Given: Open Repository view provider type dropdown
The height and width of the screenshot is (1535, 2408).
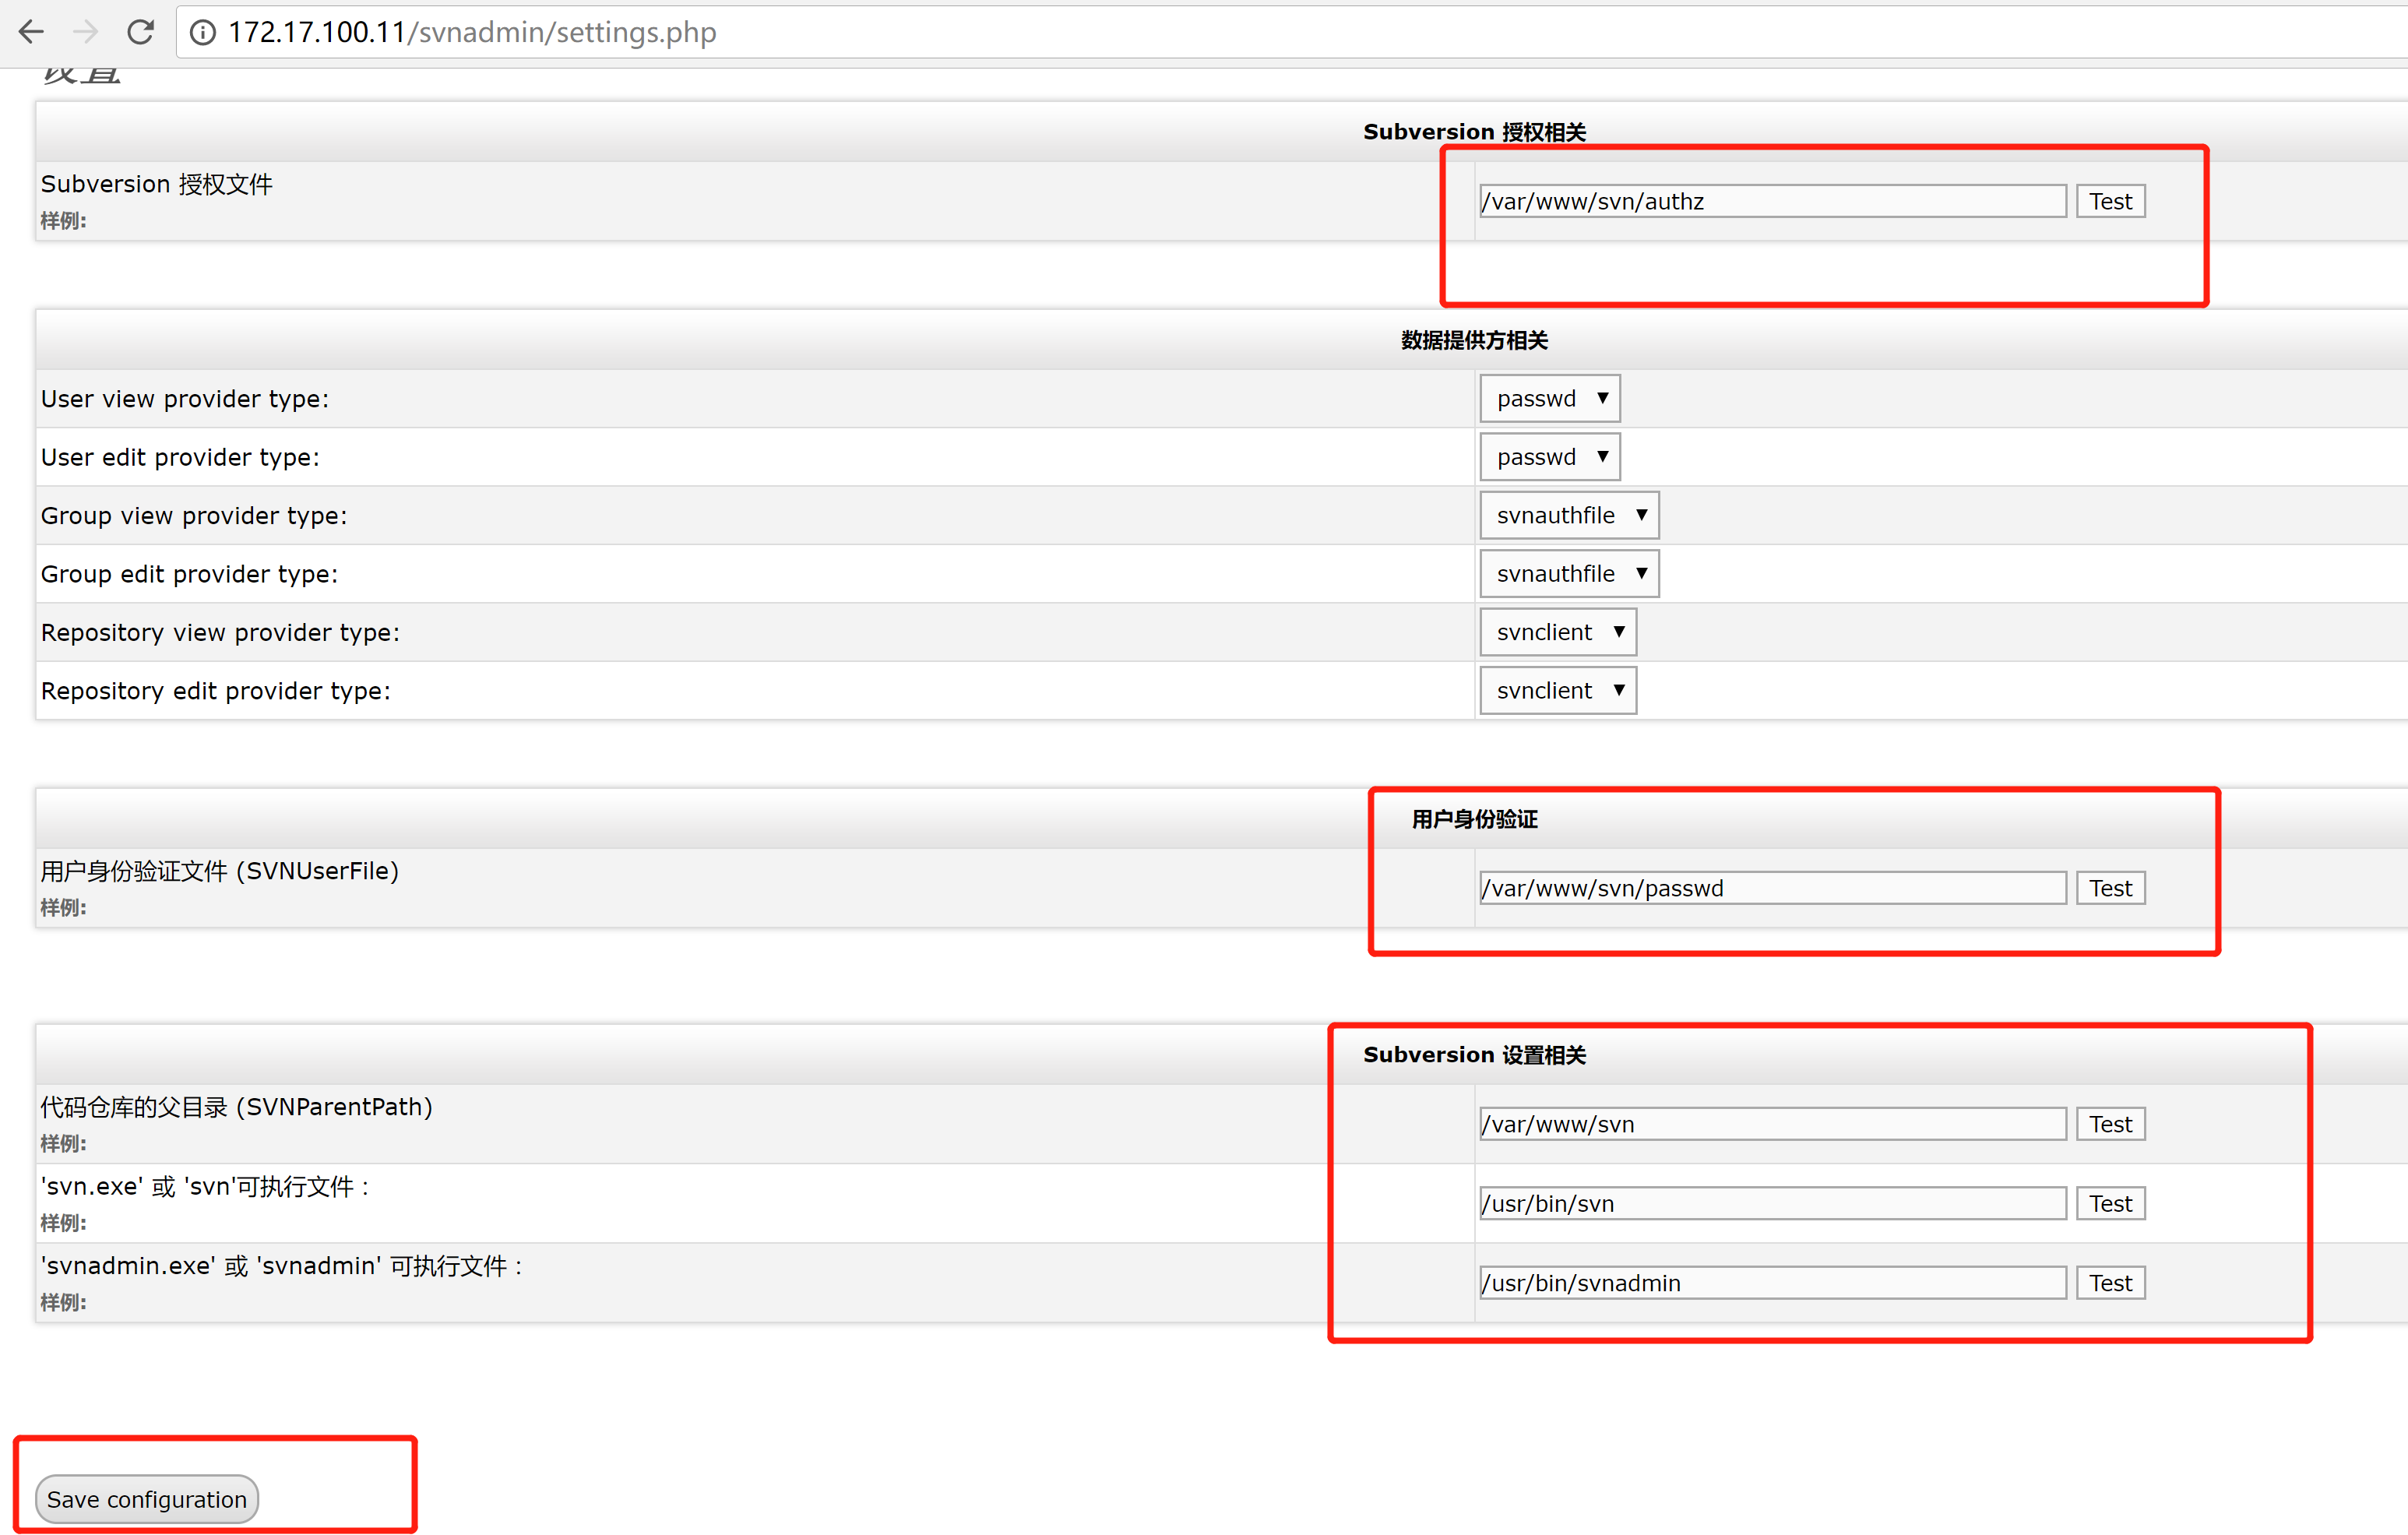Looking at the screenshot, I should click(1557, 632).
